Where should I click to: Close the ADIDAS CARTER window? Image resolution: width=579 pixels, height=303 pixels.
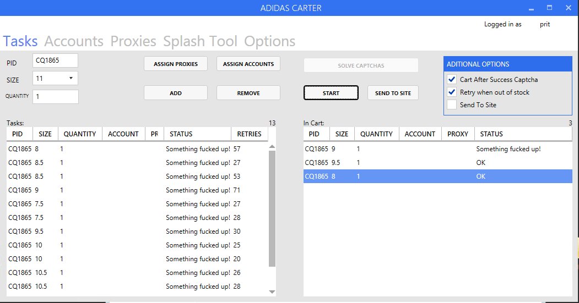pyautogui.click(x=569, y=8)
